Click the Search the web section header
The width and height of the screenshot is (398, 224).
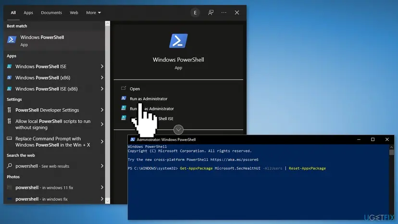[21, 155]
